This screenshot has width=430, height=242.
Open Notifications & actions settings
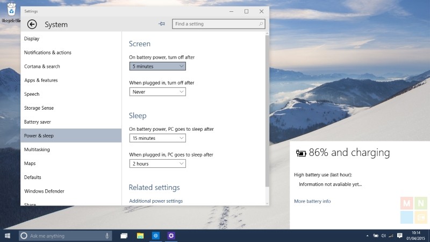(48, 53)
